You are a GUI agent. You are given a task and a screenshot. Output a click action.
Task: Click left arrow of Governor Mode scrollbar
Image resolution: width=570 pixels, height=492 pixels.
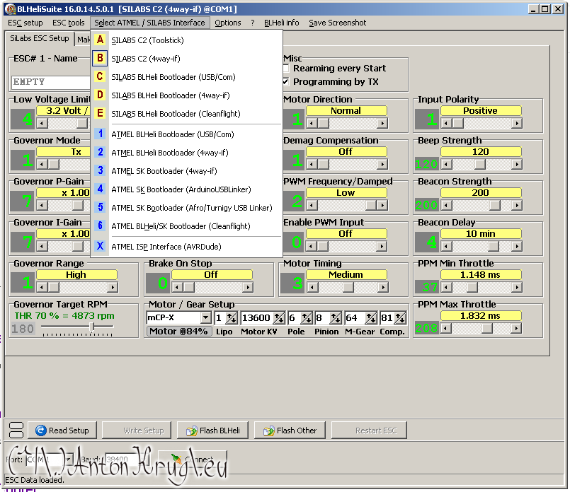(x=42, y=165)
